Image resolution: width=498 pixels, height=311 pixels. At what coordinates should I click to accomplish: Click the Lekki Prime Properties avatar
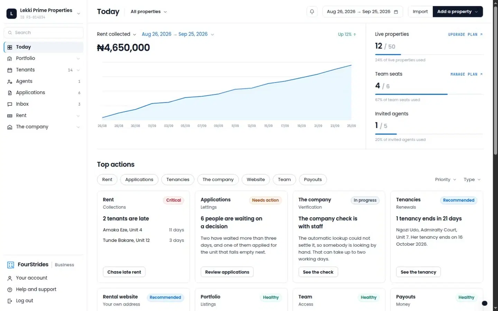coord(11,13)
